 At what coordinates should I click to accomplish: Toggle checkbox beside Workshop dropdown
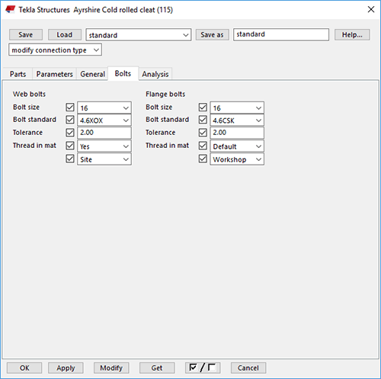pos(203,159)
